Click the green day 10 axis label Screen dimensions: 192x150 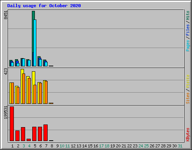point(62,146)
